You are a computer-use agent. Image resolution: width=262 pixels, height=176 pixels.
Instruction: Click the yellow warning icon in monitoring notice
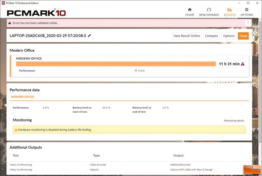point(16,130)
